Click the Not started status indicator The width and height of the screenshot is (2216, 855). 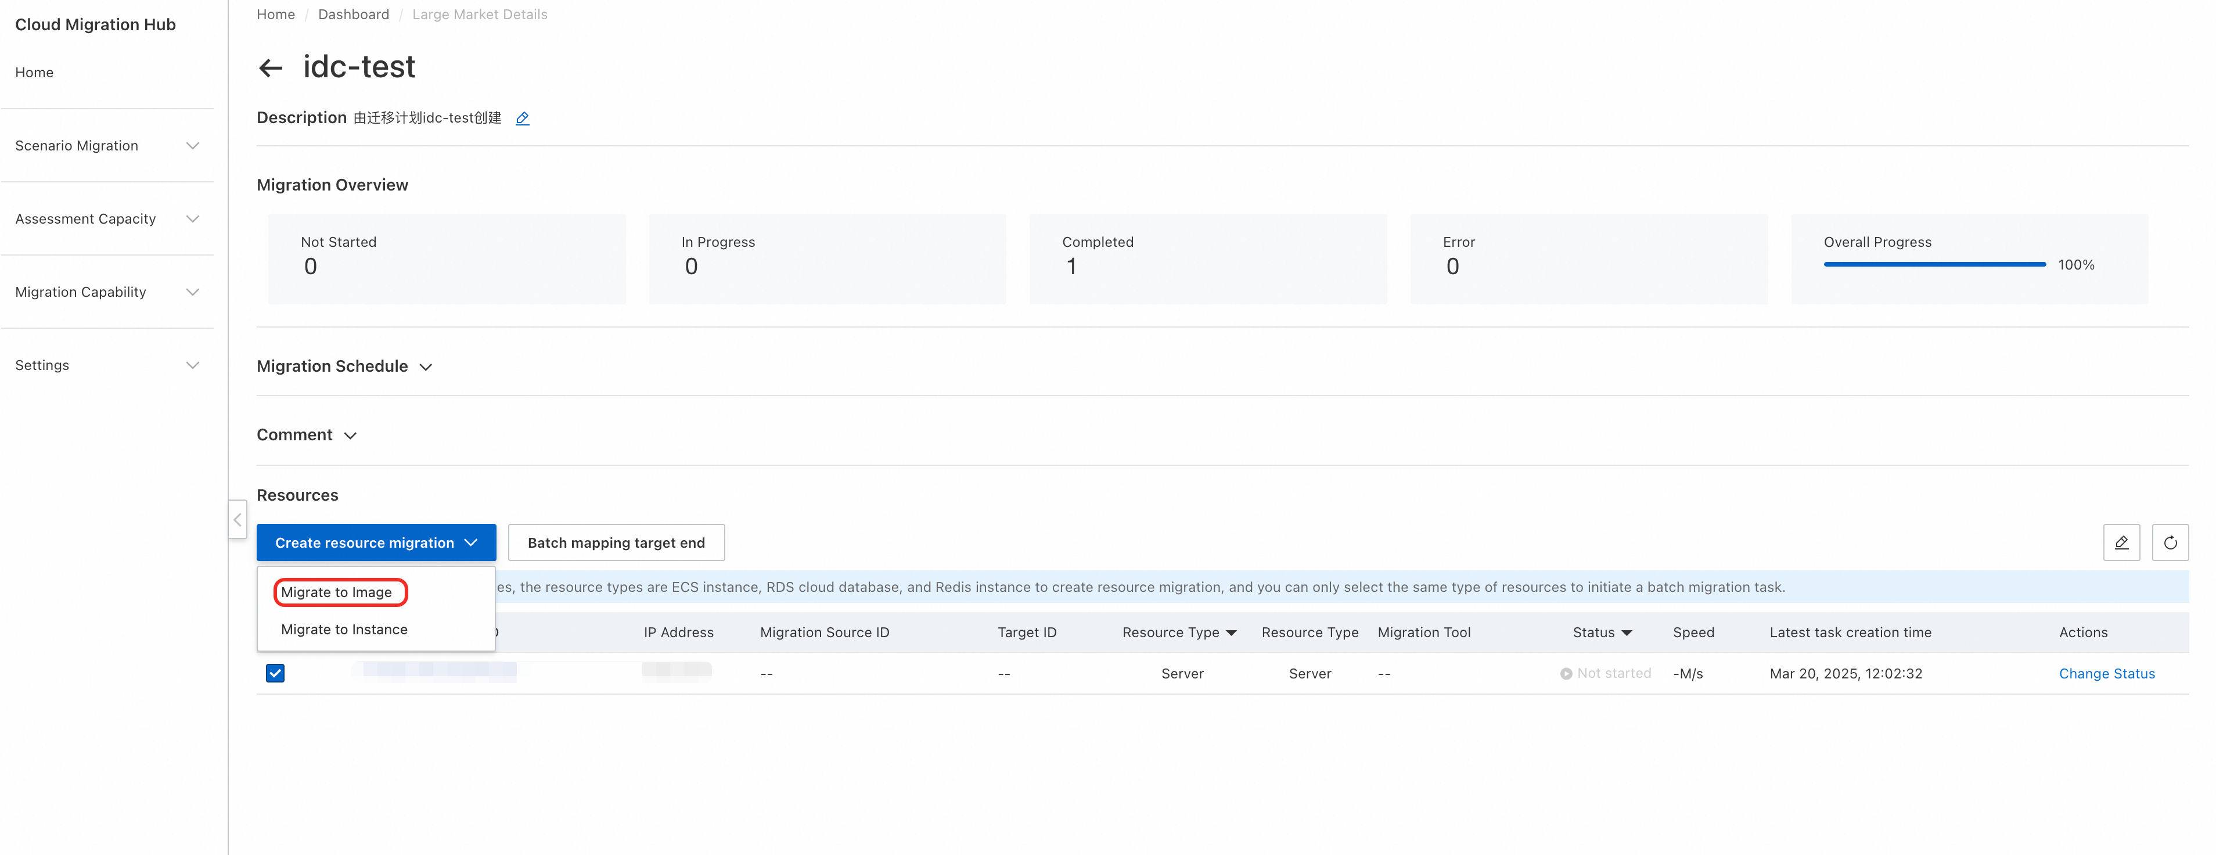1605,674
